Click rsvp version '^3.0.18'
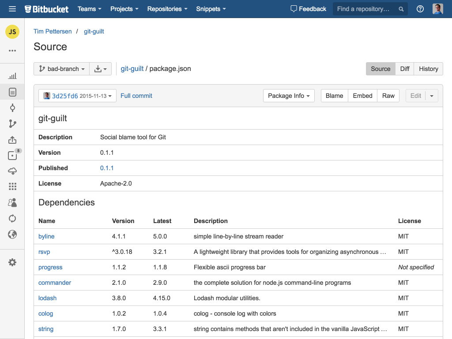 122,252
